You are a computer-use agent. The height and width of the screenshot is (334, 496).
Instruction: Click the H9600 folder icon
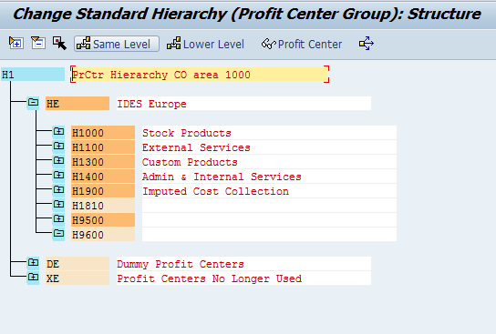(x=58, y=234)
